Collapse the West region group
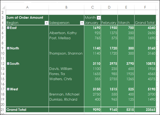160x115 pixels. point(8,89)
